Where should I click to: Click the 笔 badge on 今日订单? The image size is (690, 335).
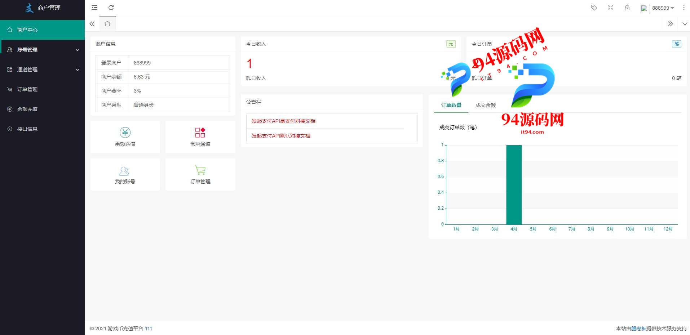(676, 44)
